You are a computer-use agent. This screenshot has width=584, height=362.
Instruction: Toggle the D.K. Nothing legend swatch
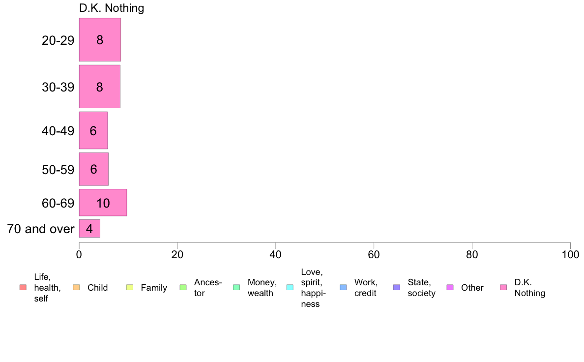click(503, 287)
